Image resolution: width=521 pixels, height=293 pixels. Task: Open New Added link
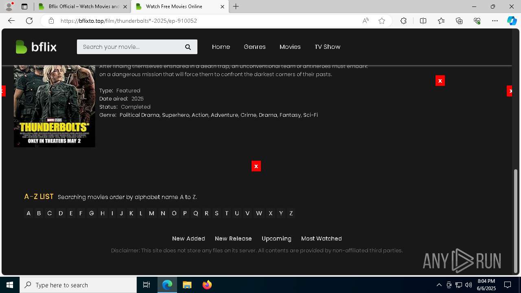tap(188, 238)
